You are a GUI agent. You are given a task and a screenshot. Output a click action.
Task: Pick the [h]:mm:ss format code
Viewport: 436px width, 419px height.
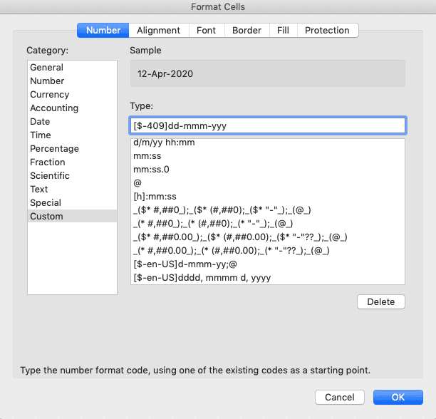[x=268, y=197]
